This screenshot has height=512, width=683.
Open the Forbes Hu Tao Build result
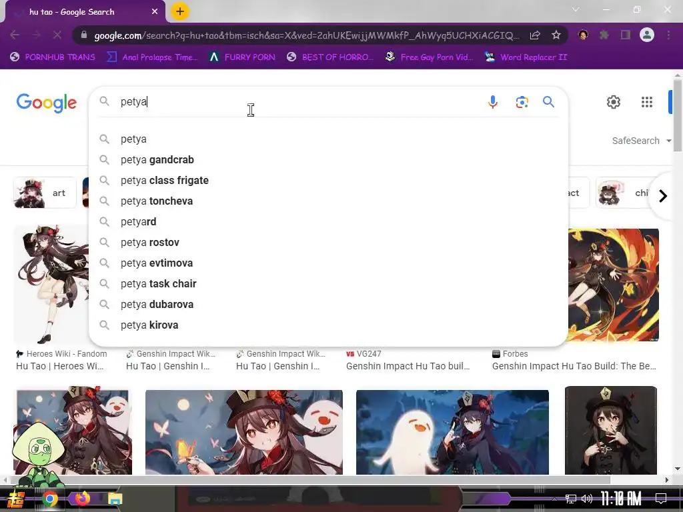tap(574, 360)
